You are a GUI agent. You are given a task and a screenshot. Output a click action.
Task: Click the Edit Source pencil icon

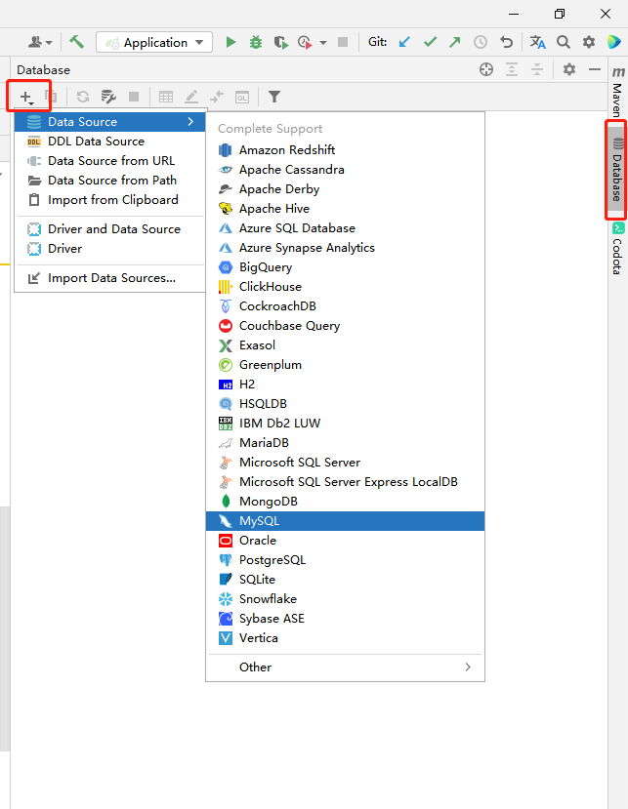pos(191,97)
